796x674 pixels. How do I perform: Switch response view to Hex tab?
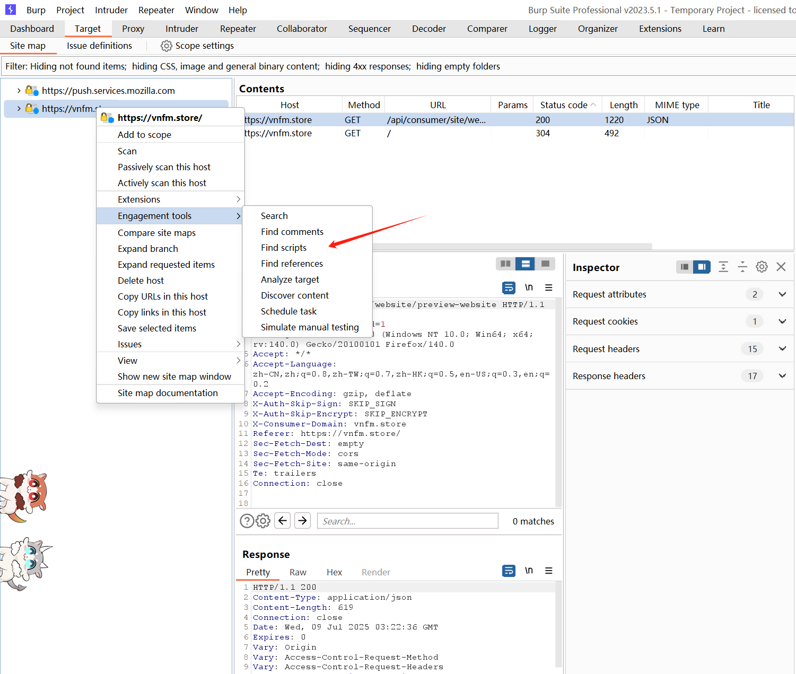[x=335, y=572]
